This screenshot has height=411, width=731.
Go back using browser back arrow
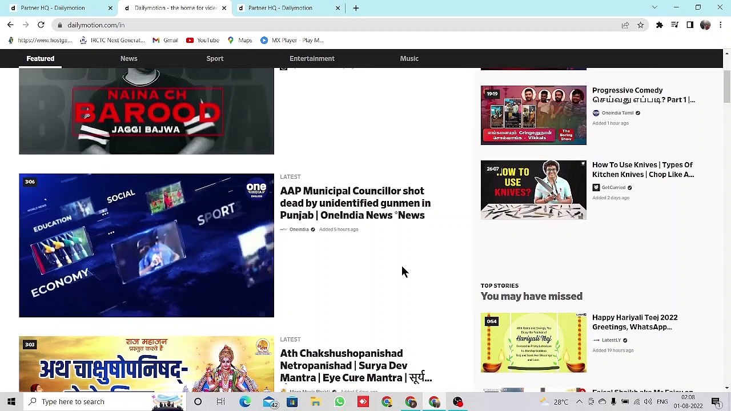[x=10, y=25]
